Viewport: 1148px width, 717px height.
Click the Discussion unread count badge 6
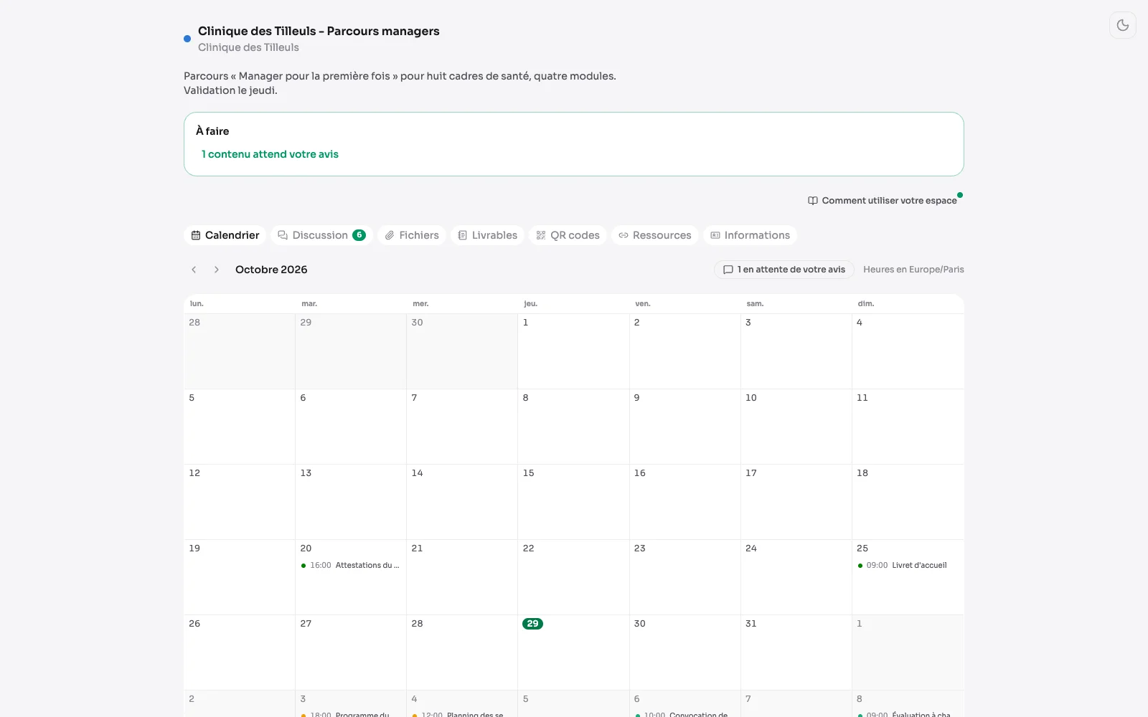point(359,235)
